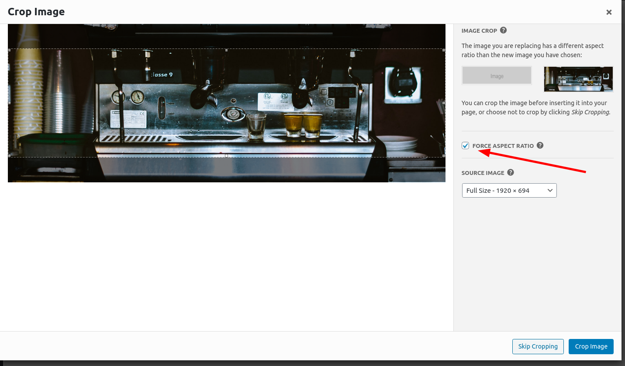Click the top-center crop selection handle
This screenshot has width=625, height=366.
click(x=226, y=50)
